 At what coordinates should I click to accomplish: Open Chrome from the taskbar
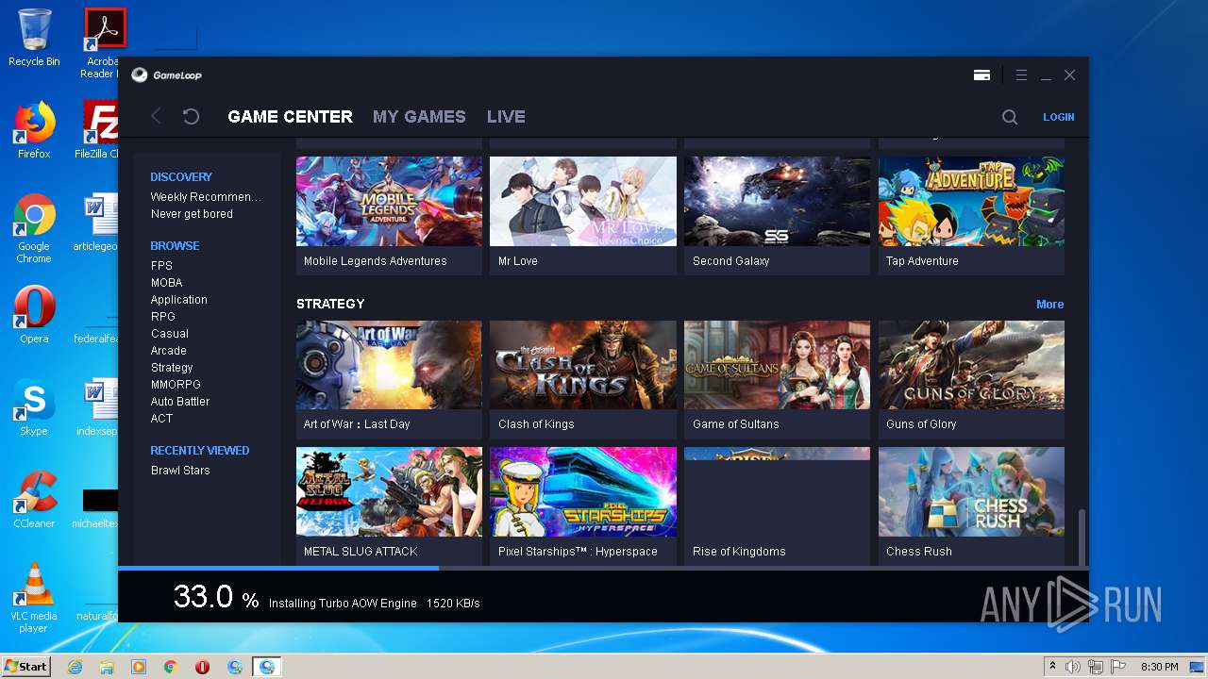tap(171, 667)
